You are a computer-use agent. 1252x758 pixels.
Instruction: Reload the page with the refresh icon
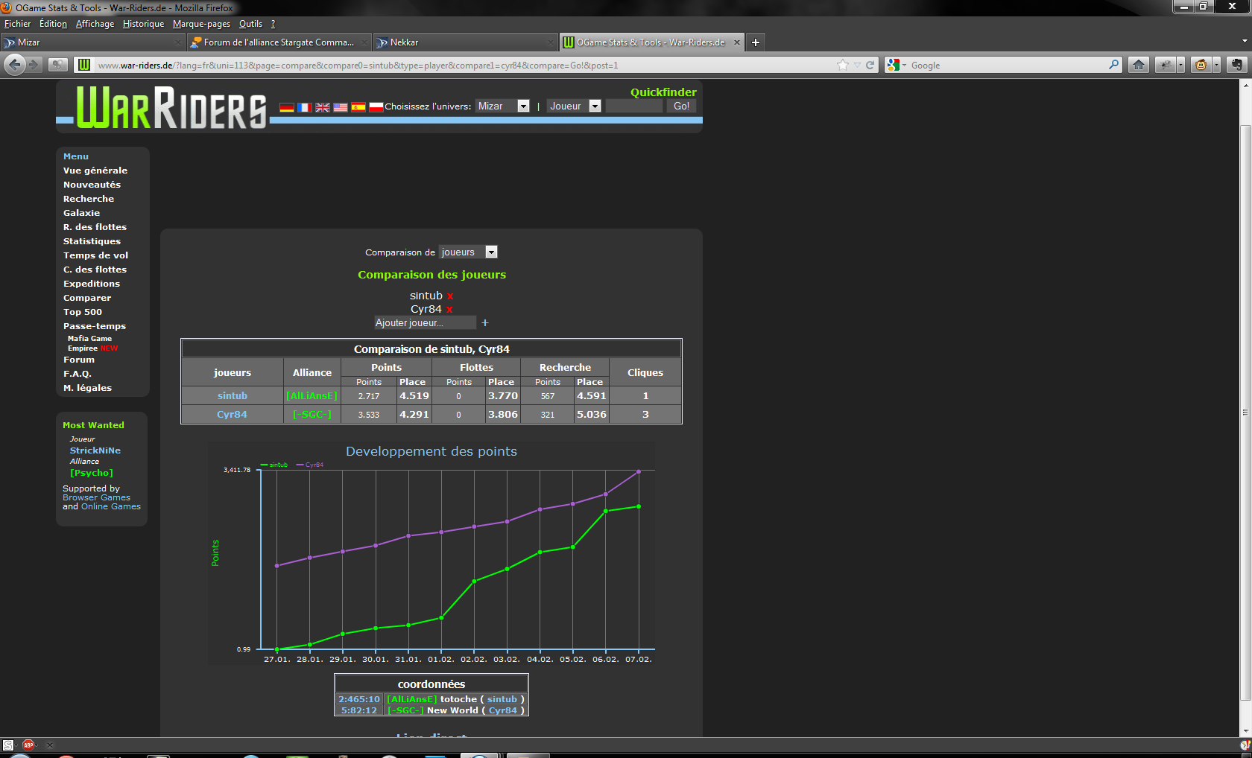(x=870, y=65)
